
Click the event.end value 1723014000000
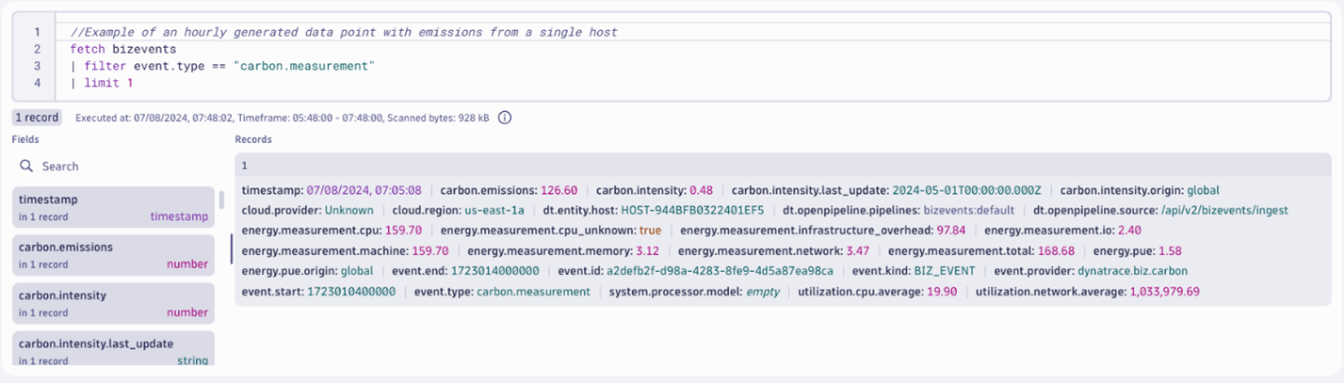[x=494, y=271]
